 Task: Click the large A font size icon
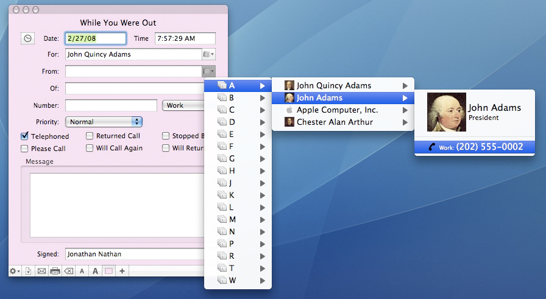pyautogui.click(x=95, y=271)
